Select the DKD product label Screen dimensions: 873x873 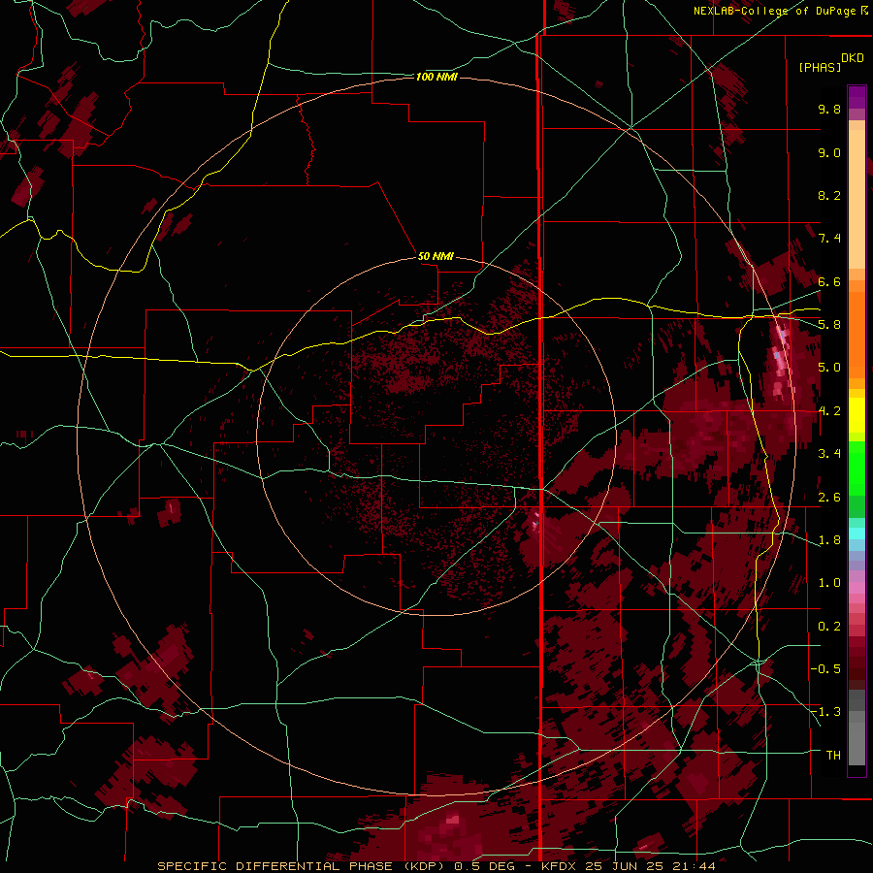coord(853,57)
